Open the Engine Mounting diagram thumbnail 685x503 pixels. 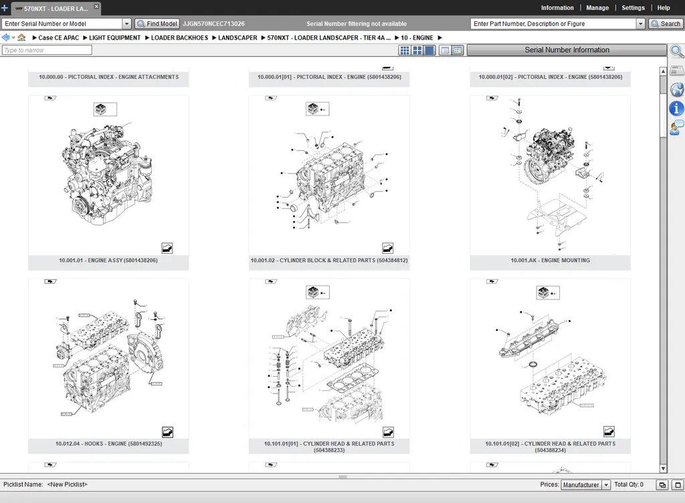[550, 174]
